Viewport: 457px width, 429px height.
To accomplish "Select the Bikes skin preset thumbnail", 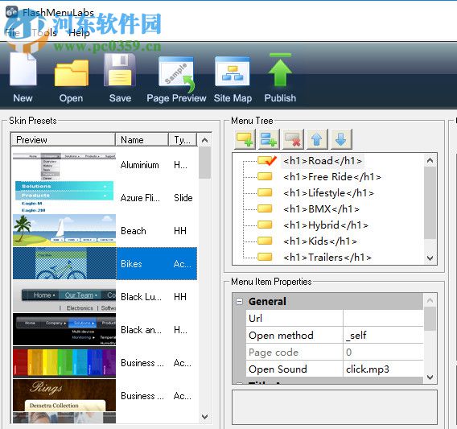I will 64,263.
